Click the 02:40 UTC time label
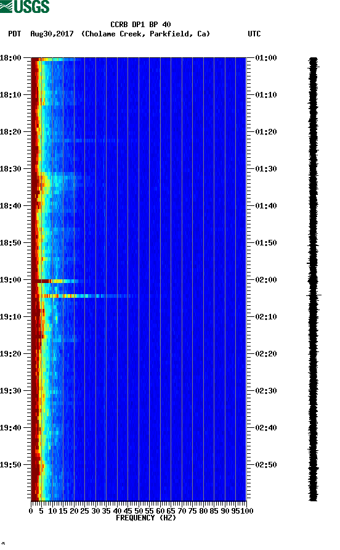This screenshot has width=340, height=550. click(x=266, y=428)
